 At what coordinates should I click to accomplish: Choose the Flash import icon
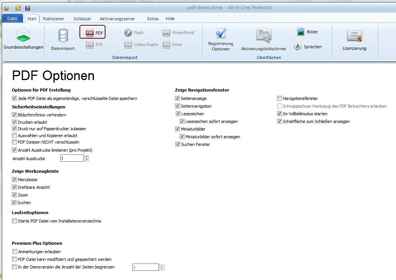coord(128,33)
